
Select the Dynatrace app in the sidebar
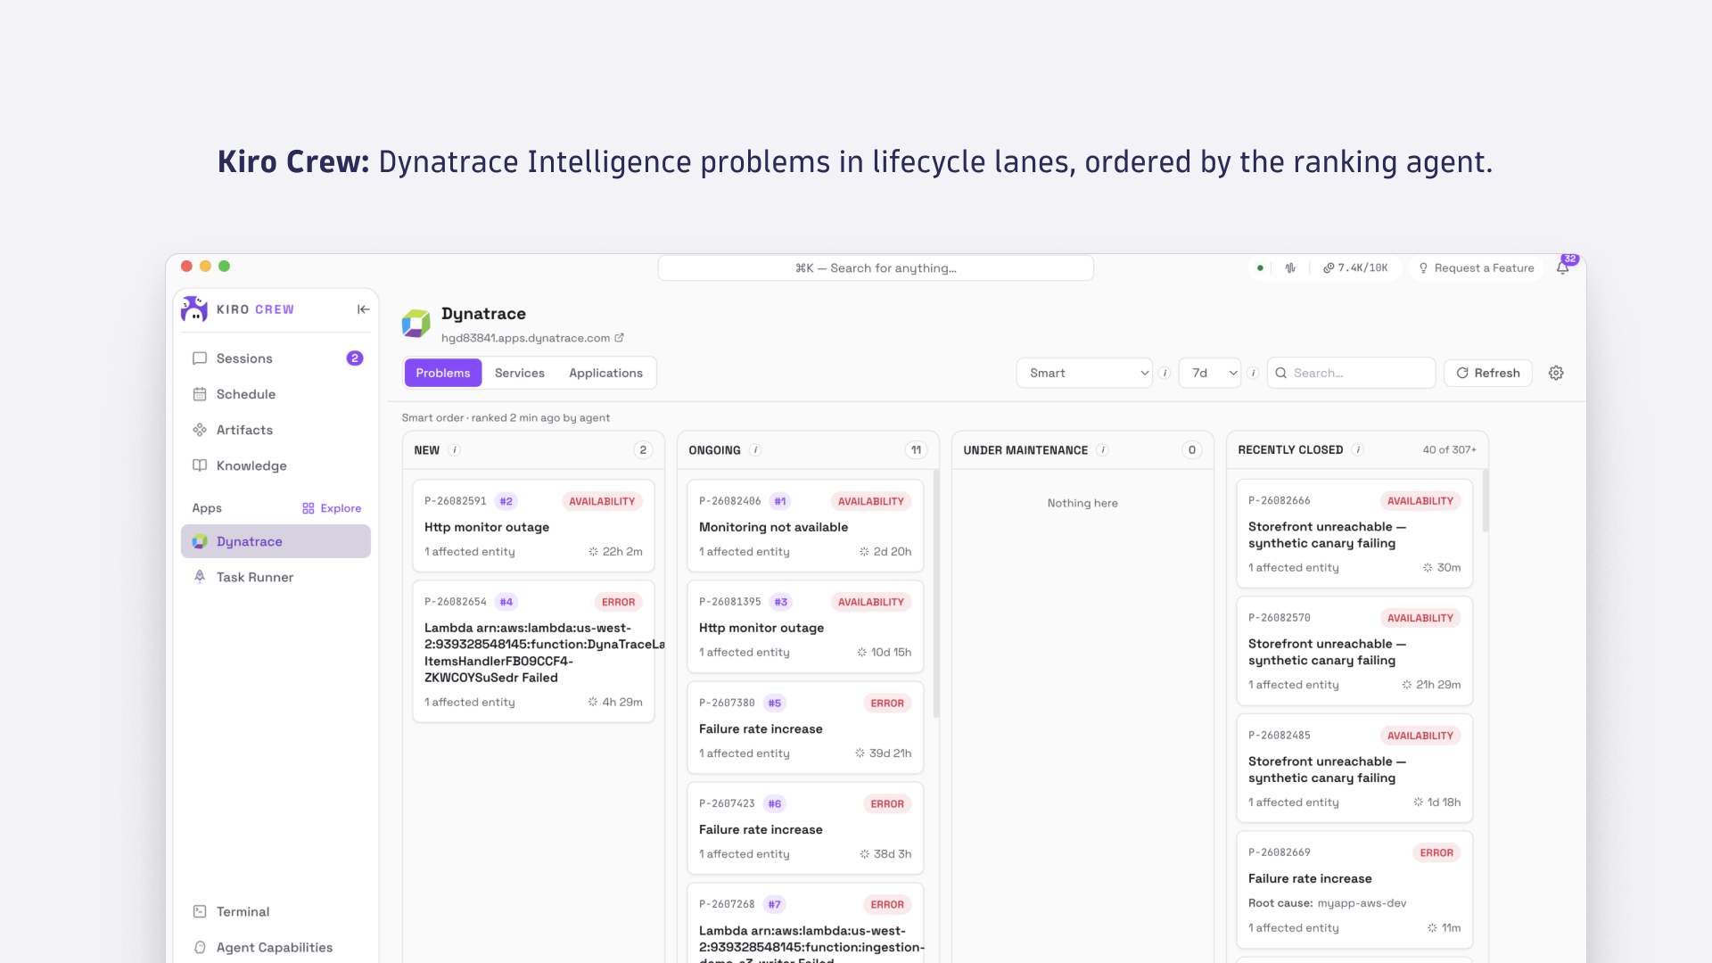pyautogui.click(x=276, y=541)
